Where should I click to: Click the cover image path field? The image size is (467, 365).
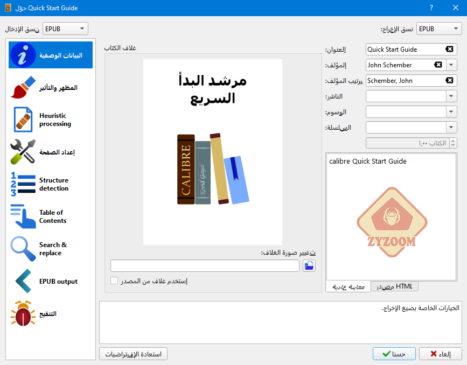[205, 265]
